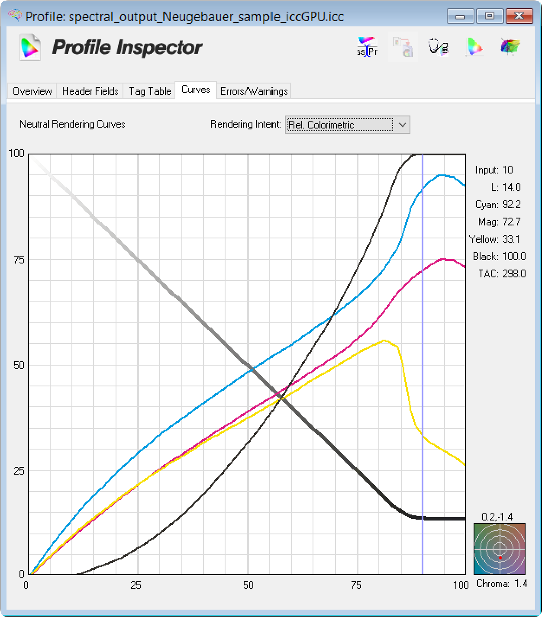The width and height of the screenshot is (542, 617).
Task: Click the yellow curve peak on the graph
Action: [x=384, y=341]
